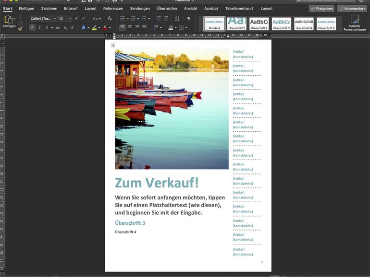Expand paste options arrow beside clipboard

[x=14, y=19]
